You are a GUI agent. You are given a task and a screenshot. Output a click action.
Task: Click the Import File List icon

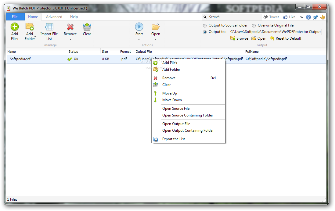[x=49, y=27]
